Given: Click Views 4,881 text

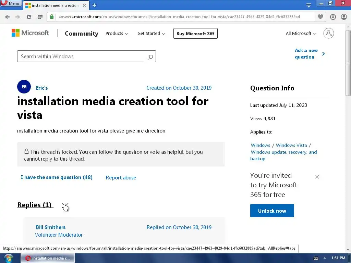Looking at the screenshot, I should pos(263,118).
